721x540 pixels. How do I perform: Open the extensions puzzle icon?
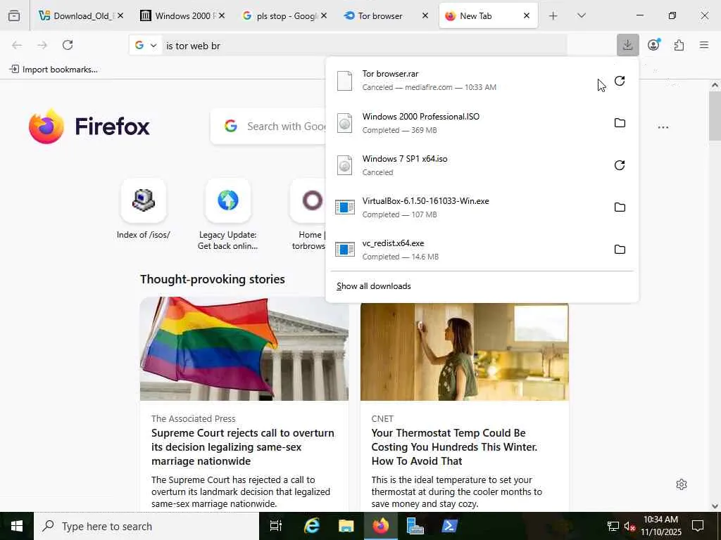[679, 45]
